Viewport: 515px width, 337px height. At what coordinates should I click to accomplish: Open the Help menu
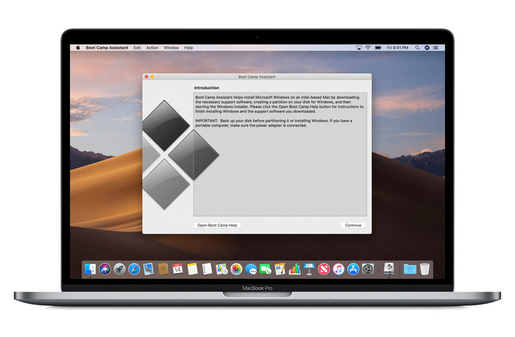[x=188, y=48]
